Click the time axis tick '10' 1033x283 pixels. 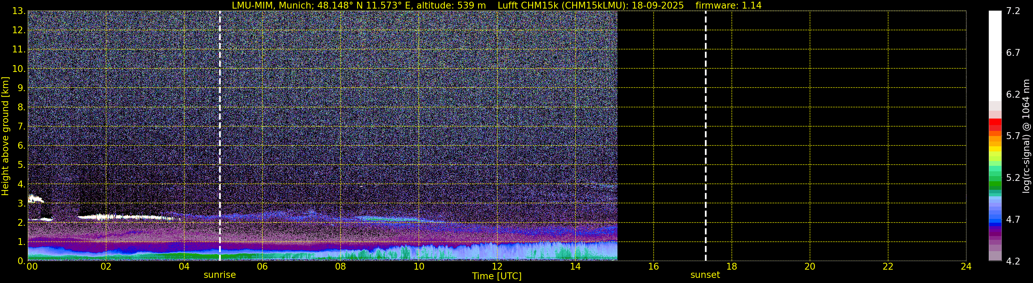click(x=419, y=267)
